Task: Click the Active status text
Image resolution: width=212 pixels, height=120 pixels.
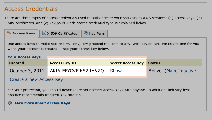Action: point(155,71)
